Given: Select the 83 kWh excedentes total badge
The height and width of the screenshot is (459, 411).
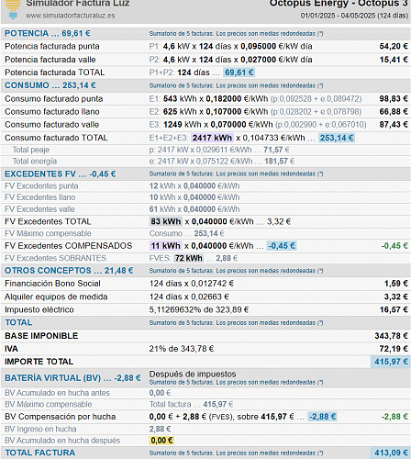Looking at the screenshot, I should (166, 221).
